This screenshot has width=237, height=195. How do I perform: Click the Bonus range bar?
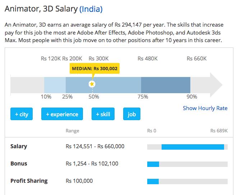tap(153, 164)
